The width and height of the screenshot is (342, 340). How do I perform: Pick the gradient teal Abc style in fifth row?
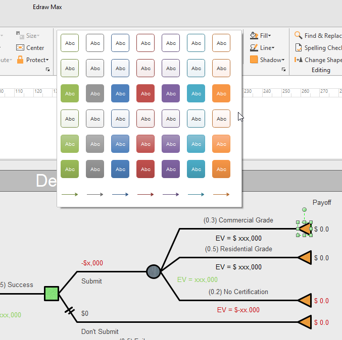pyautogui.click(x=196, y=144)
